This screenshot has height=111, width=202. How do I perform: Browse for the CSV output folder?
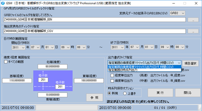(193, 31)
